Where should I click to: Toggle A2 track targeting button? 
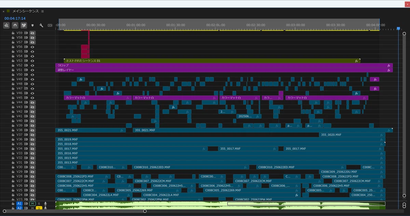[x=19, y=208]
